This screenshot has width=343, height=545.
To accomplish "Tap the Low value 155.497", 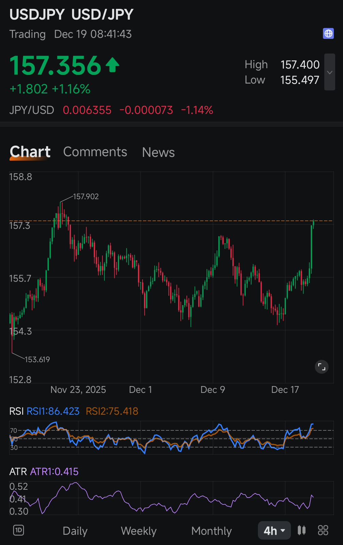I will click(x=300, y=80).
